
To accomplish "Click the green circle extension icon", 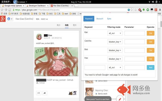I will [148, 10].
